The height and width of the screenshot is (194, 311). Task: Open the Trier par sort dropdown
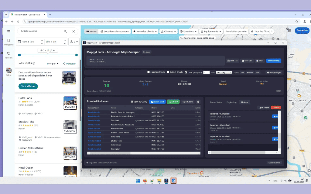pyautogui.click(x=53, y=64)
